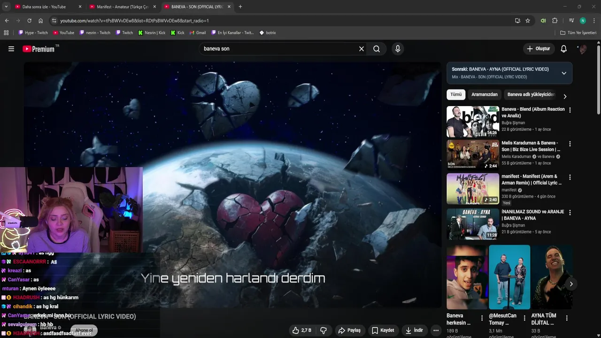Screen dimensions: 601x338
Task: Open the YouTube bookmark
Action: tap(63, 33)
